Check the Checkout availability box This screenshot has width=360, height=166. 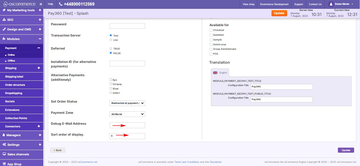[x=211, y=30]
